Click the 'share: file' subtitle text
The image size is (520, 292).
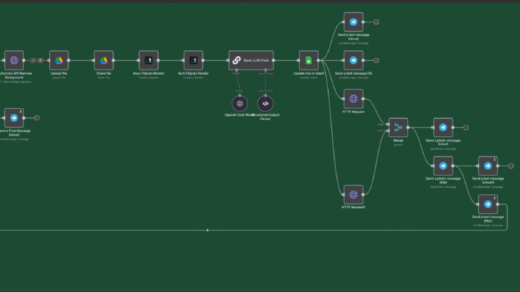(104, 77)
